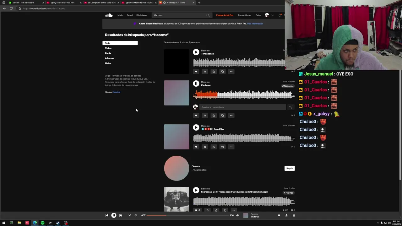
Task: Copy link of the 61alterao track
Action: click(222, 116)
